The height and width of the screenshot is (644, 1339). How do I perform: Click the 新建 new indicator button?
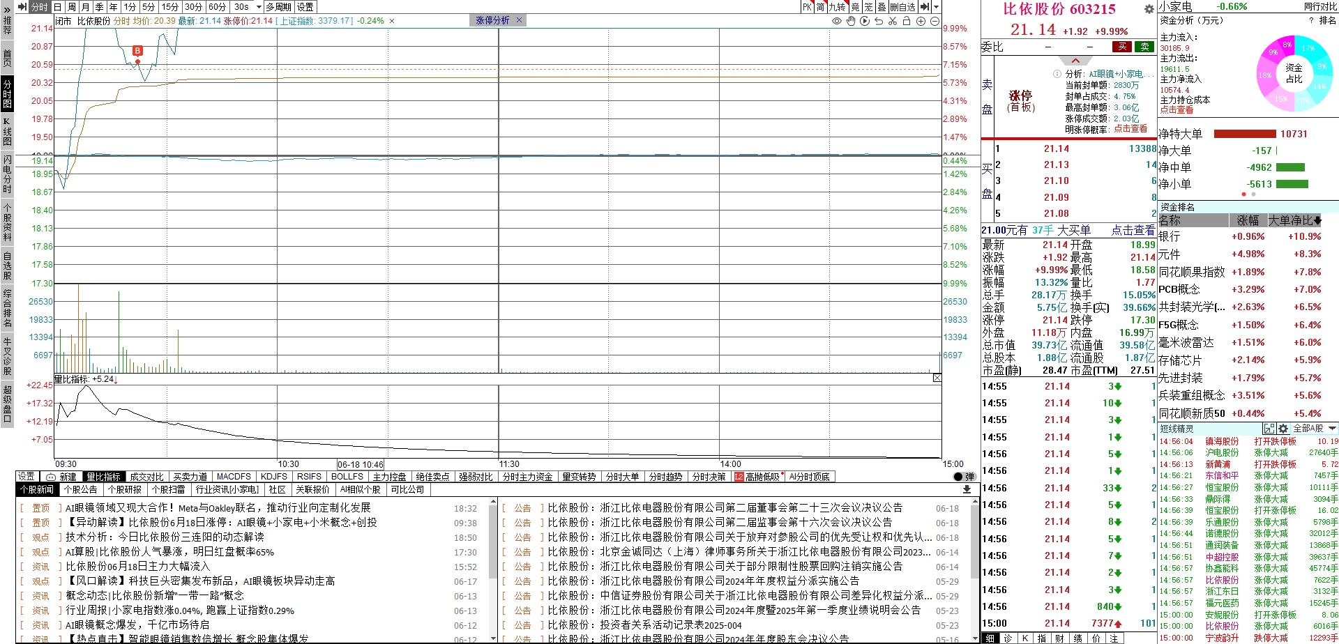coord(62,477)
